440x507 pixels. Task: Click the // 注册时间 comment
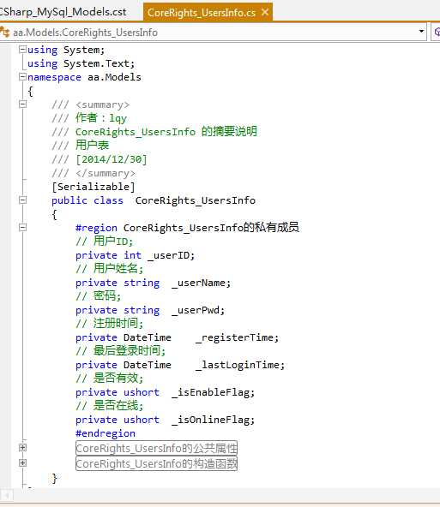[109, 324]
